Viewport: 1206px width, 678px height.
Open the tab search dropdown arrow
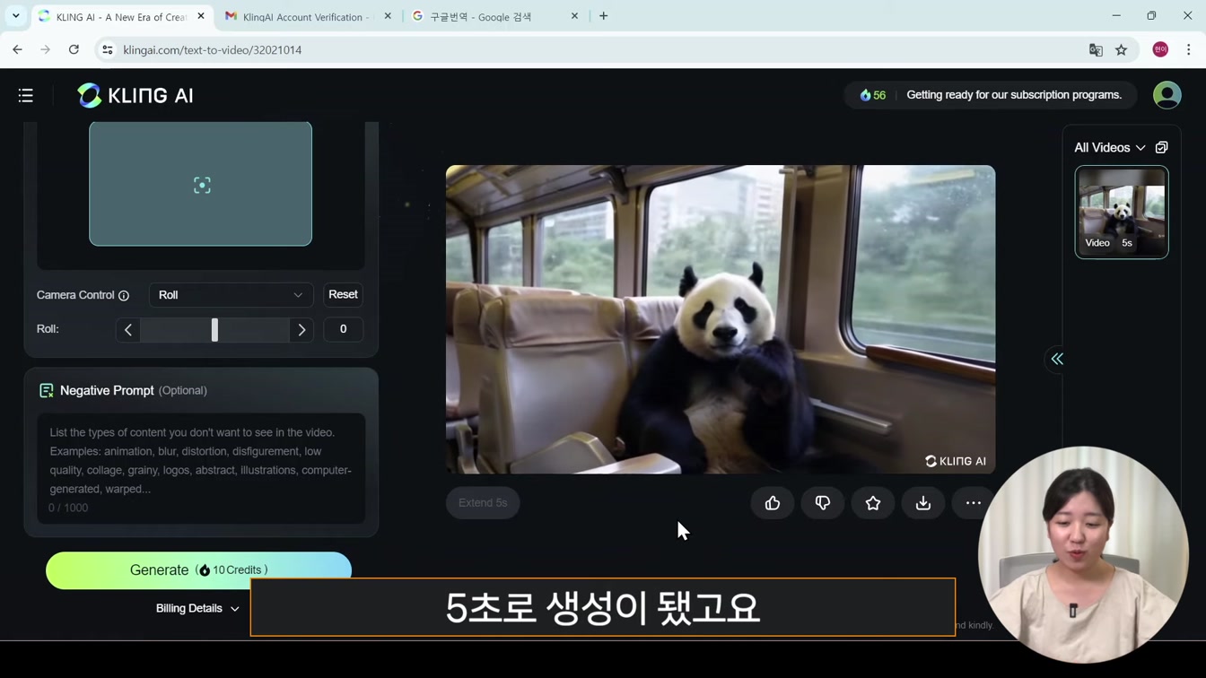point(15,16)
